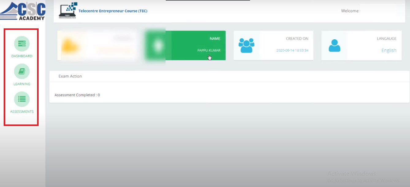Open the Learning section icon
The image size is (410, 187).
click(x=21, y=71)
